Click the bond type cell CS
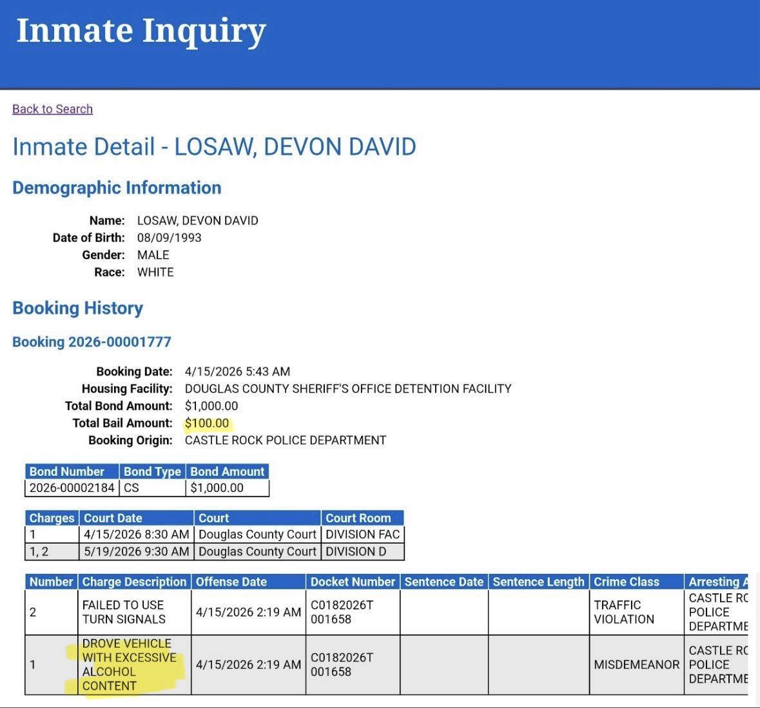 (x=152, y=488)
